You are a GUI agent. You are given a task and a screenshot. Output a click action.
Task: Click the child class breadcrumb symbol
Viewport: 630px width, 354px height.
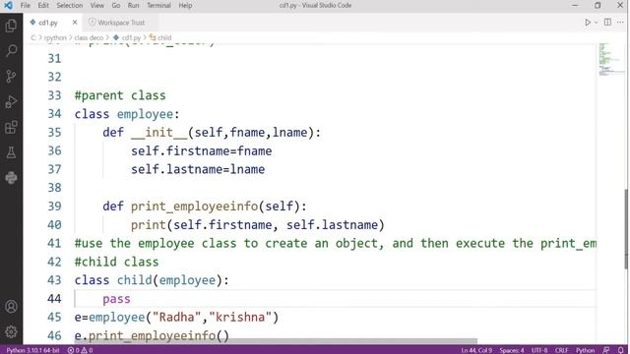click(160, 37)
